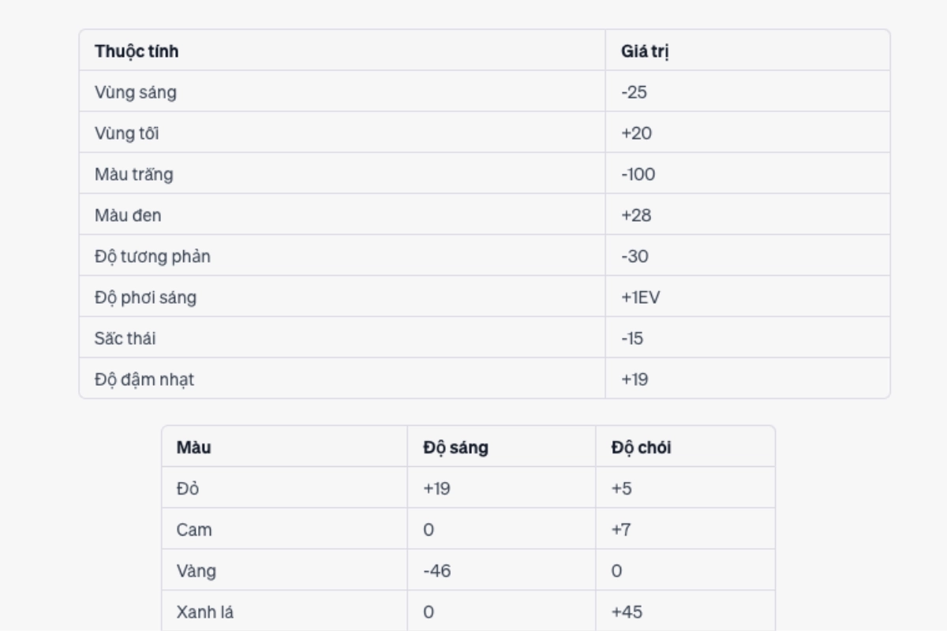Select the -46 Độ sáng value for Vàng

(436, 571)
